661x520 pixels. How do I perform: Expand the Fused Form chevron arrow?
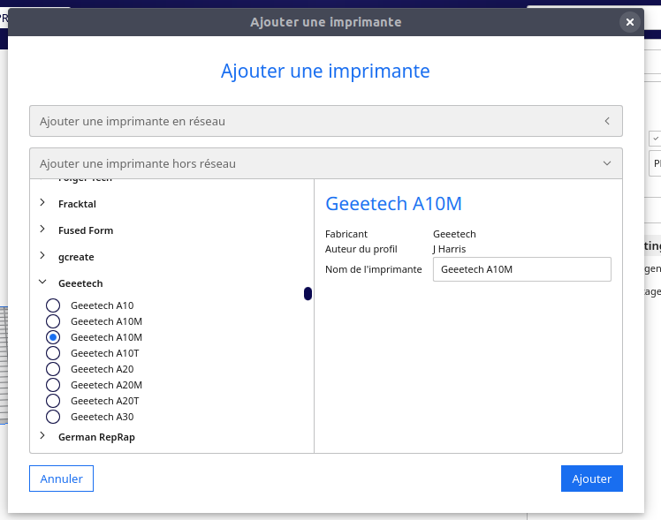[42, 230]
